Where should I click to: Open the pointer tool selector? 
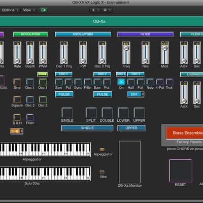pos(95,10)
